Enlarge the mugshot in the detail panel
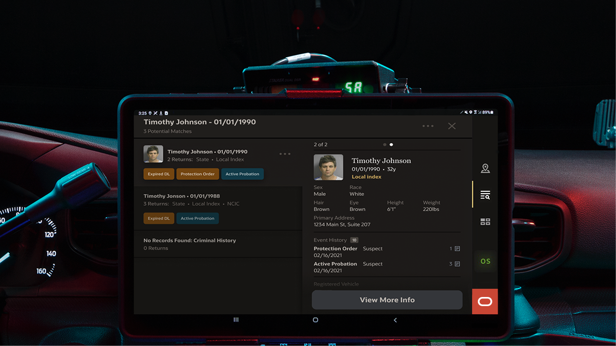 tap(328, 167)
